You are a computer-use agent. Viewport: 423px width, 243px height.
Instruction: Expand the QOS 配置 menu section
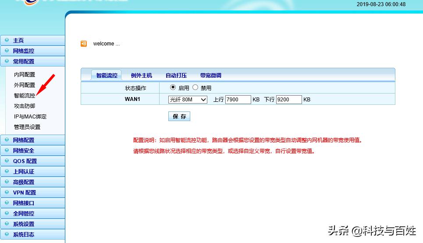point(32,161)
